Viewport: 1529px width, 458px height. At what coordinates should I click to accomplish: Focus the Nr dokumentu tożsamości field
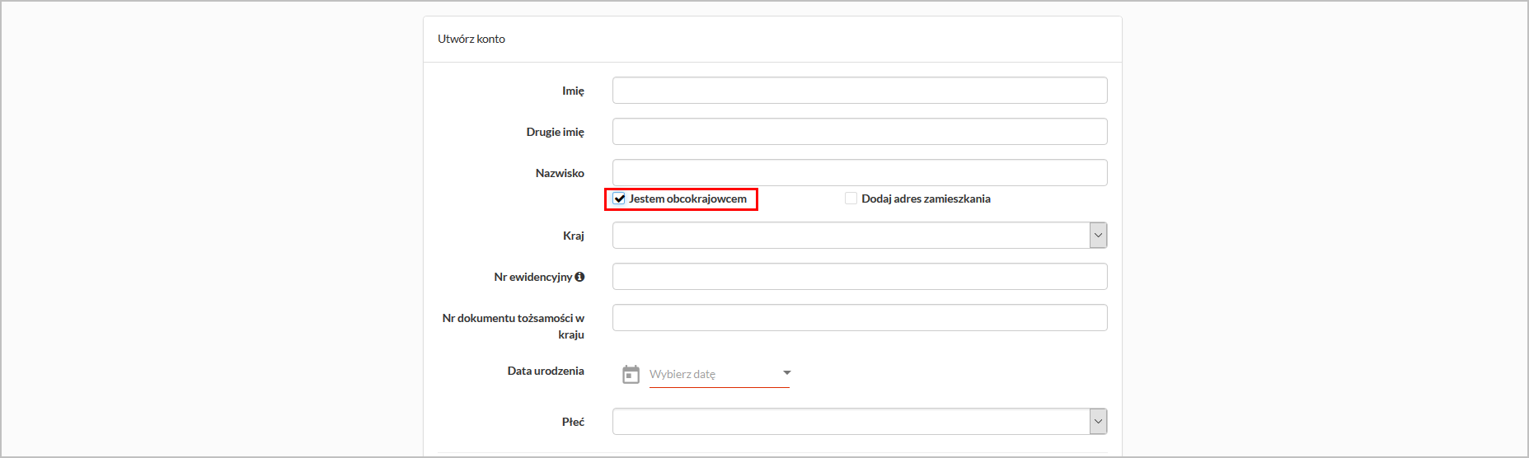coord(859,318)
